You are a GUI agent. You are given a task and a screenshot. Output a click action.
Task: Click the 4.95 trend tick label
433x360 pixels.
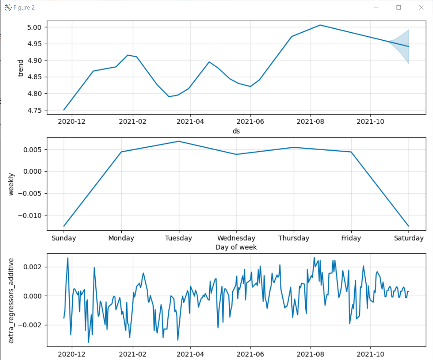(x=34, y=44)
